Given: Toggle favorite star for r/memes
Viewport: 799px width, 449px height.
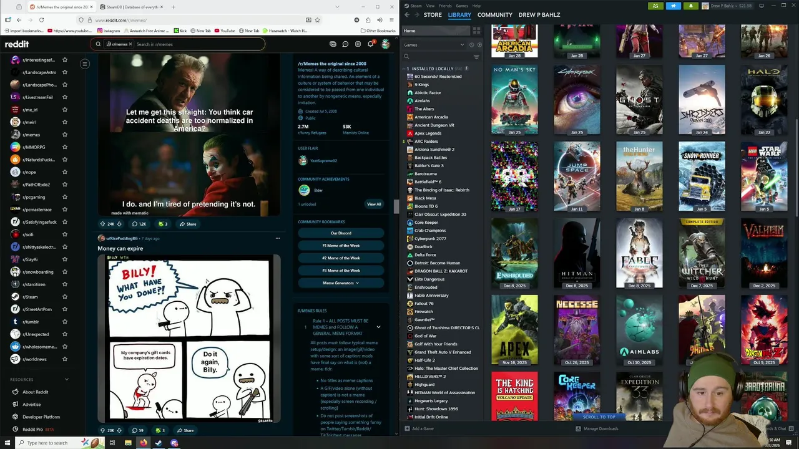Looking at the screenshot, I should [64, 135].
